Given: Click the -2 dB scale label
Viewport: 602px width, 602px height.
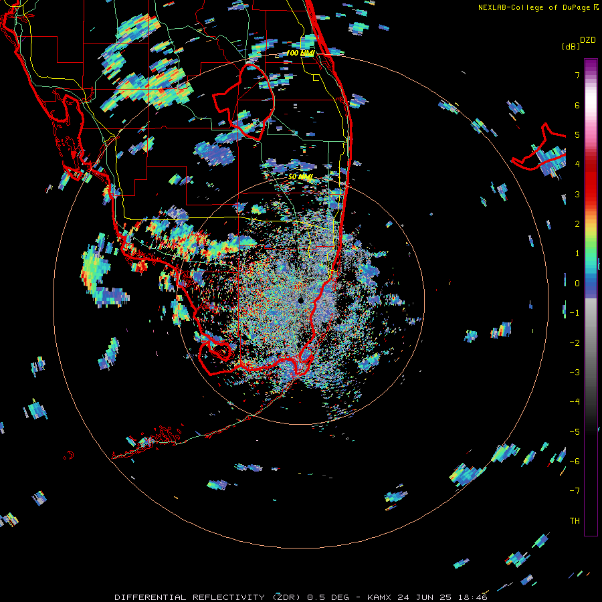Looking at the screenshot, I should (575, 342).
